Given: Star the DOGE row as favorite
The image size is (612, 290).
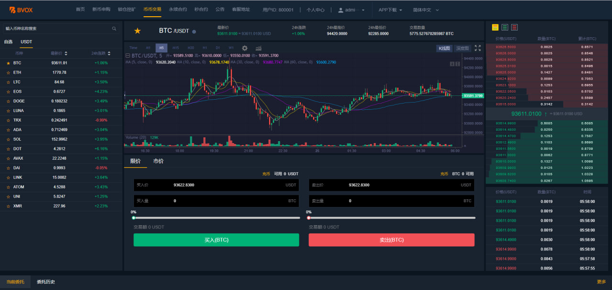Looking at the screenshot, I should (8, 101).
